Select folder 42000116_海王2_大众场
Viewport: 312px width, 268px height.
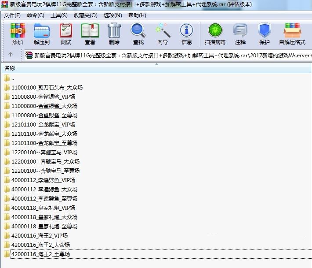[40, 245]
